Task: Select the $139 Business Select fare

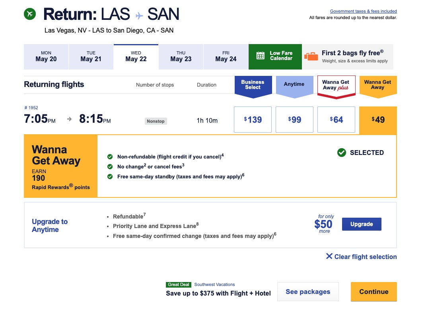Action: point(253,119)
